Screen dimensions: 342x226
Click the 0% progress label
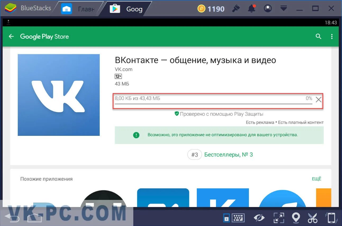[x=309, y=98]
